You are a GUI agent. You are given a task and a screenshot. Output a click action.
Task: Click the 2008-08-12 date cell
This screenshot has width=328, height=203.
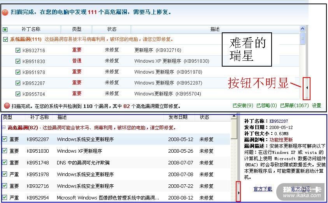[181, 198]
